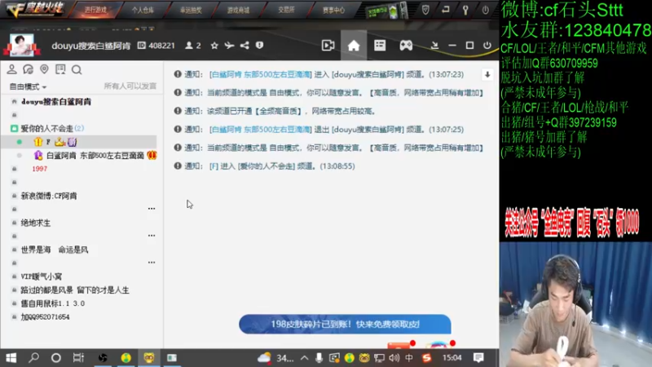
Task: Open the bulletin board icon
Action: point(60,69)
